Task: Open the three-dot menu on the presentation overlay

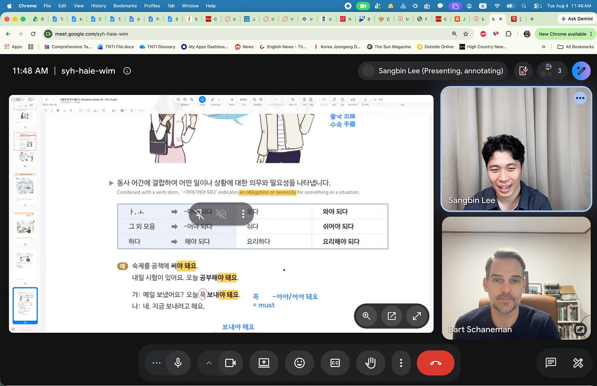Action: 243,214
